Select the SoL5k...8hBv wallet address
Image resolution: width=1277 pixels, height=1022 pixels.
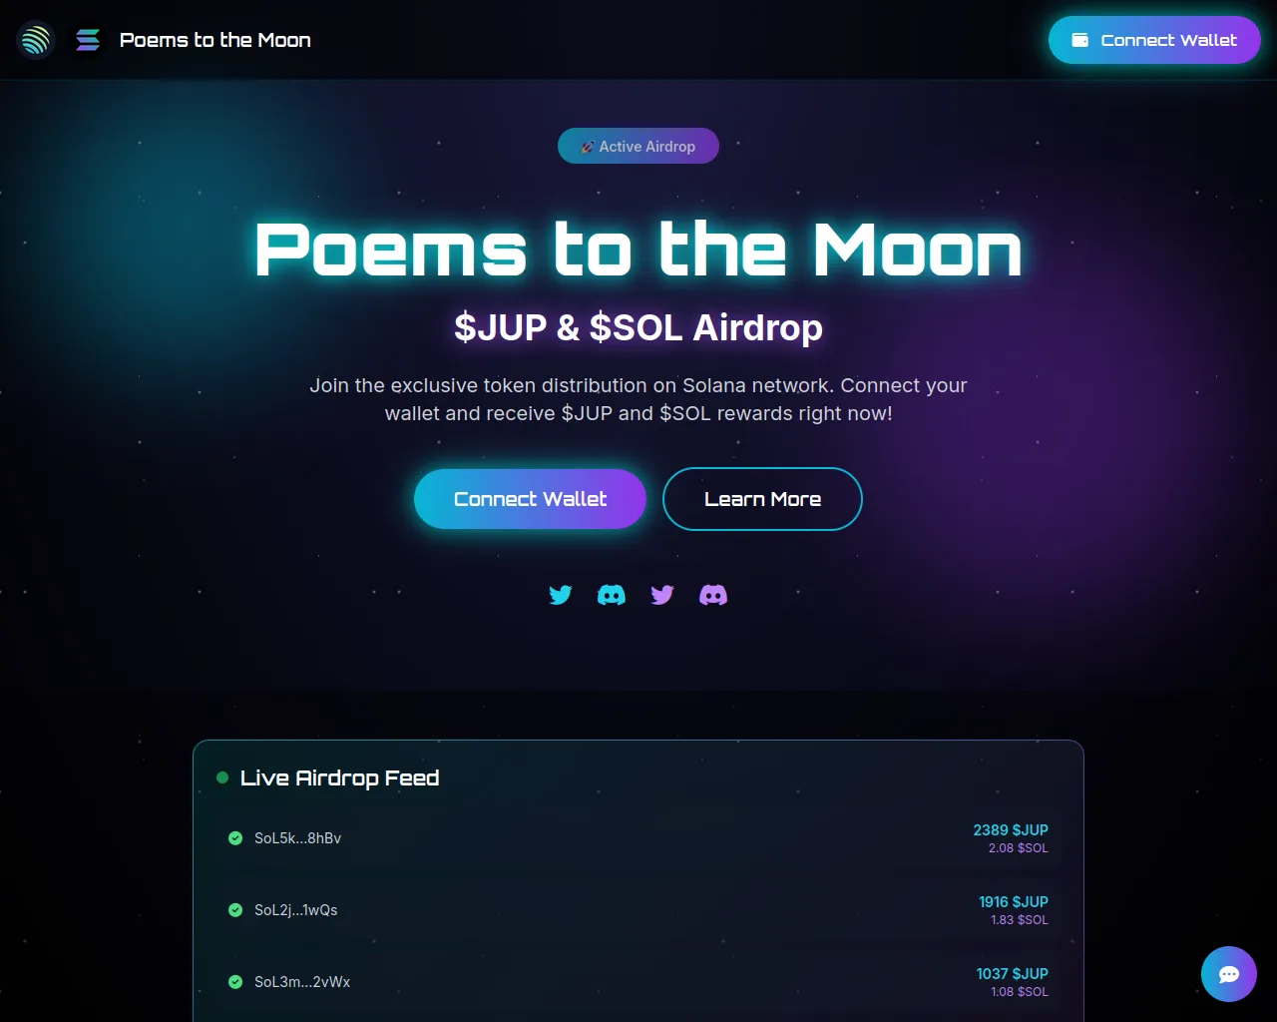[x=297, y=838]
